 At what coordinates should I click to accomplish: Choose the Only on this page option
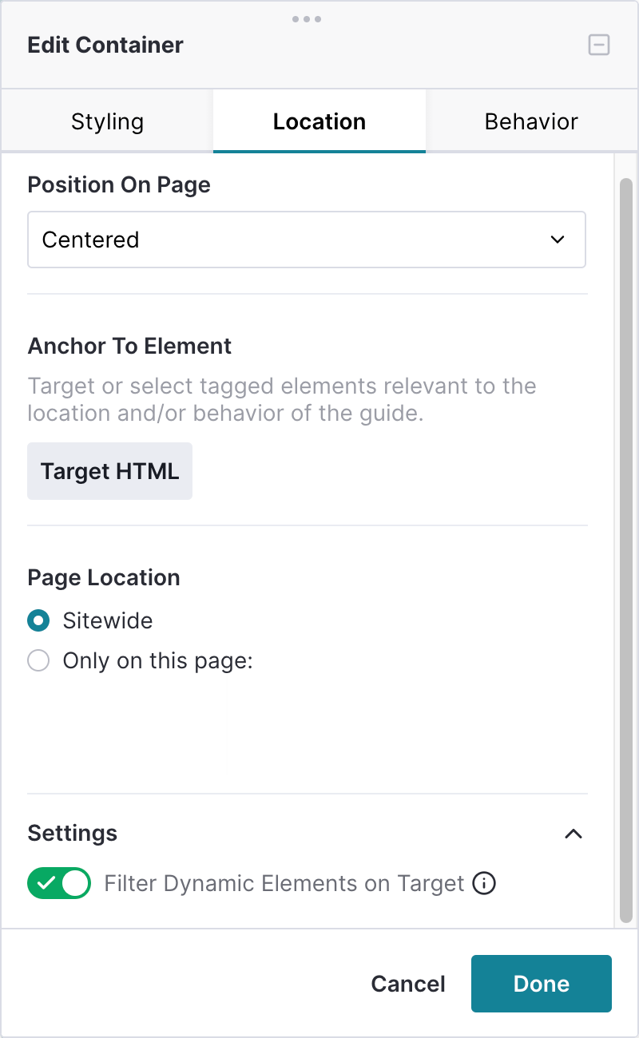coord(38,661)
